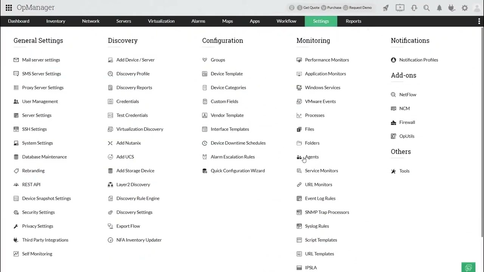Click the Firewall icon under Add-ons
This screenshot has height=272, width=484.
[393, 122]
